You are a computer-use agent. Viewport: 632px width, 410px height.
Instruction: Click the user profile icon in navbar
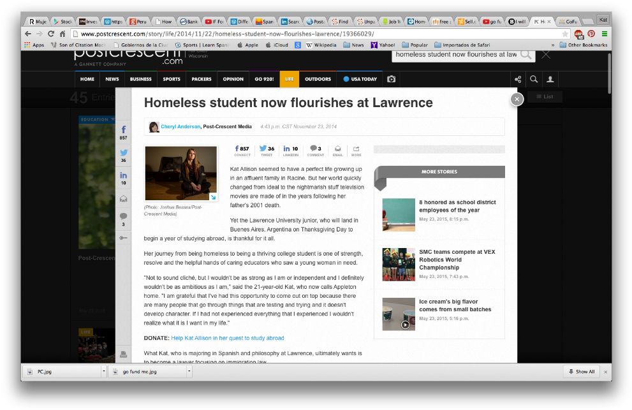(550, 79)
